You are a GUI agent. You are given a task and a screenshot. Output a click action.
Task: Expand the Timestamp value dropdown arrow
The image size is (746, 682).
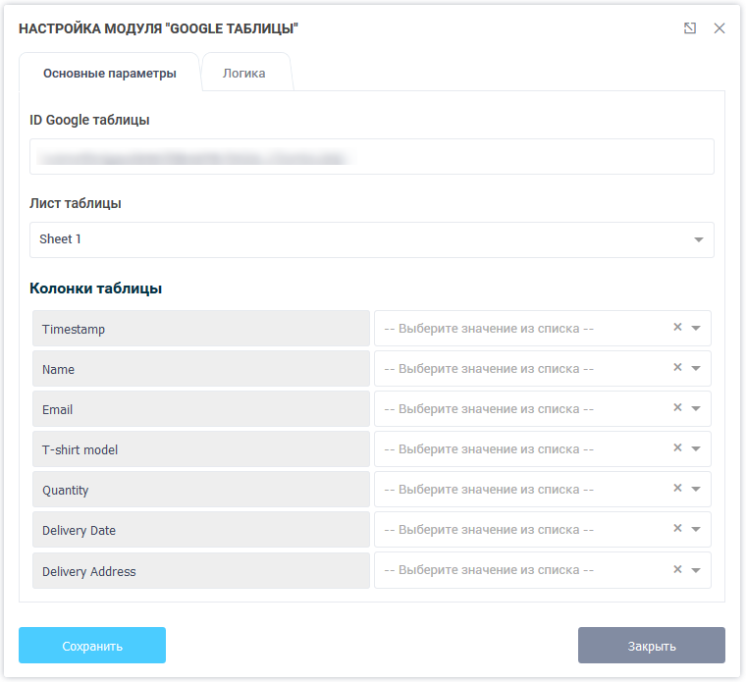[x=696, y=329]
